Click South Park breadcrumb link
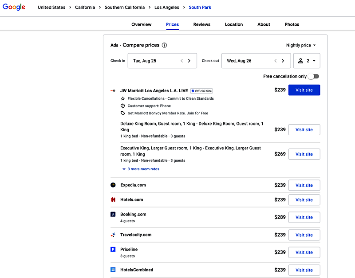355x278 pixels. tap(200, 7)
